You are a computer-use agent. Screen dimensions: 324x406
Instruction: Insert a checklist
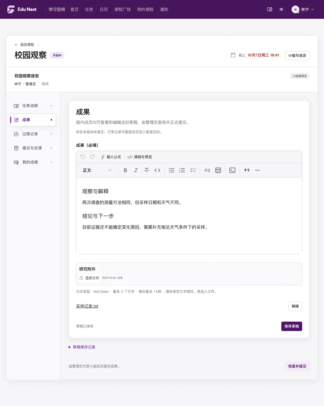(193, 170)
